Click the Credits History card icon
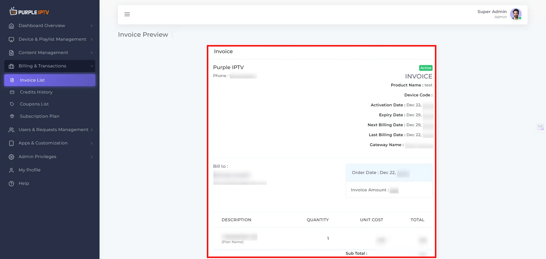The height and width of the screenshot is (259, 546). tap(12, 92)
